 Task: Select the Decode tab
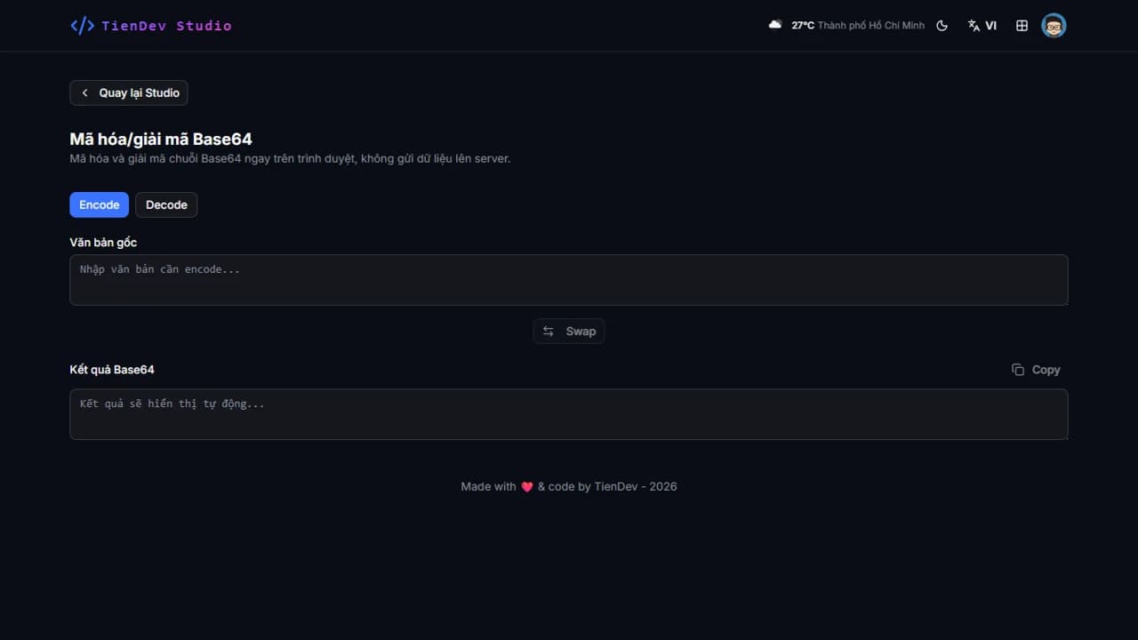[x=166, y=204]
